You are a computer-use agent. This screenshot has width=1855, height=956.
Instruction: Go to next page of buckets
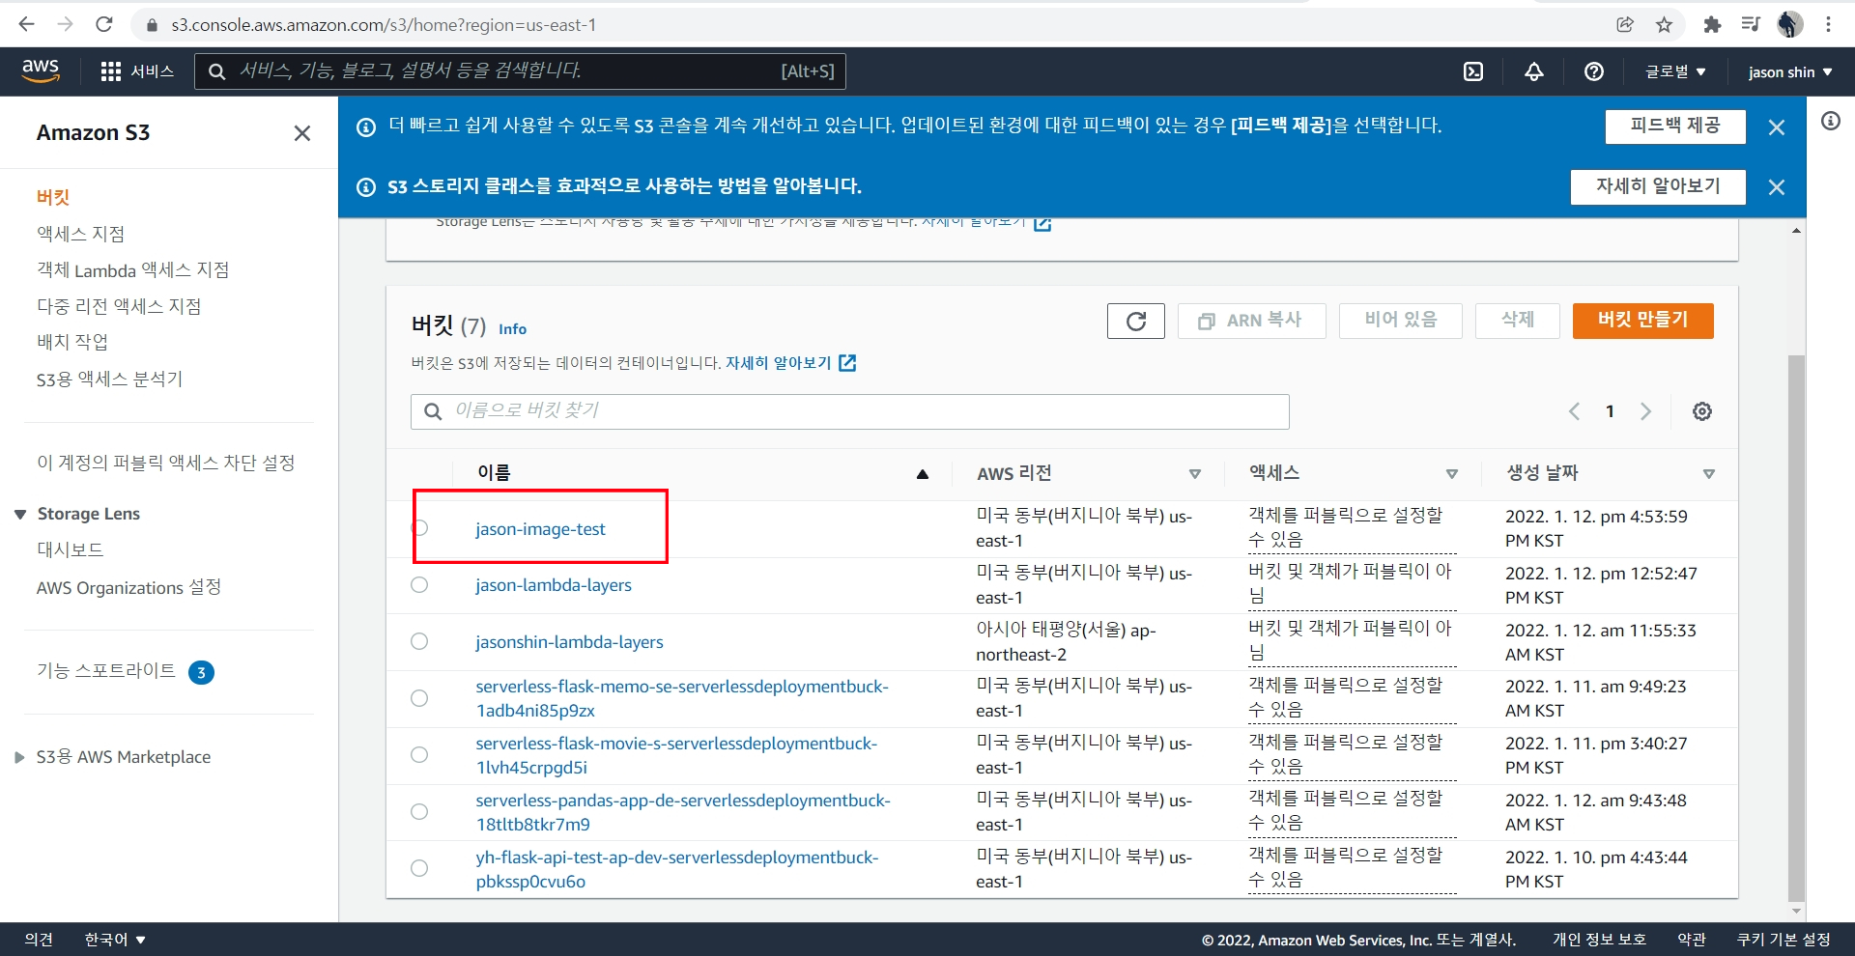tap(1645, 411)
